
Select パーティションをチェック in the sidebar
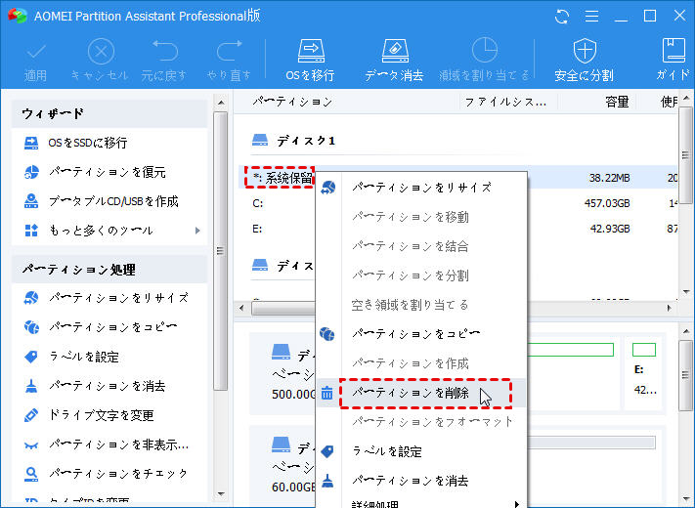click(107, 474)
